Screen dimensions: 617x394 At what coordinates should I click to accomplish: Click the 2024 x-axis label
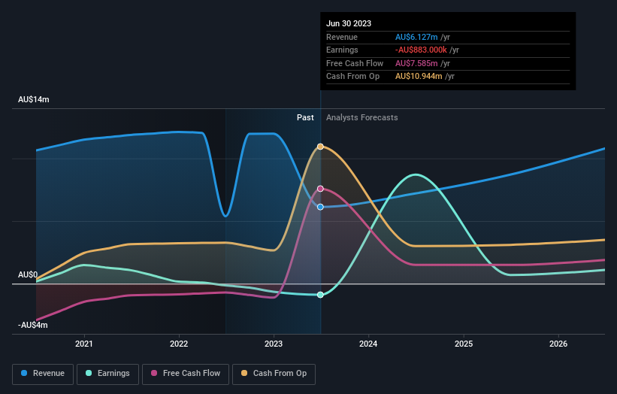pyautogui.click(x=368, y=344)
